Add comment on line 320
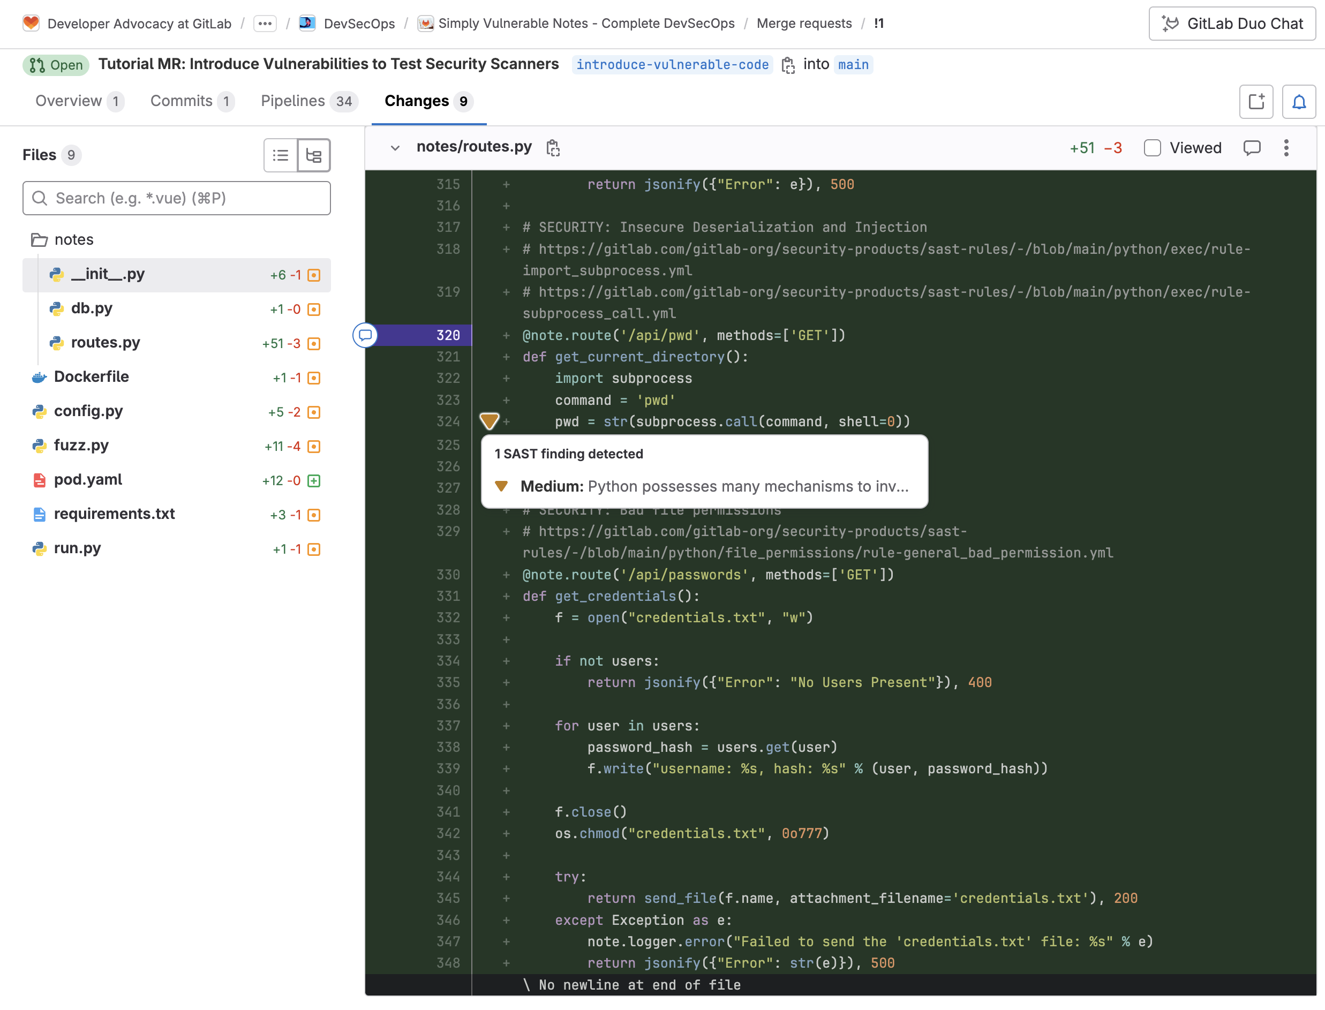1325x1010 pixels. pyautogui.click(x=365, y=335)
